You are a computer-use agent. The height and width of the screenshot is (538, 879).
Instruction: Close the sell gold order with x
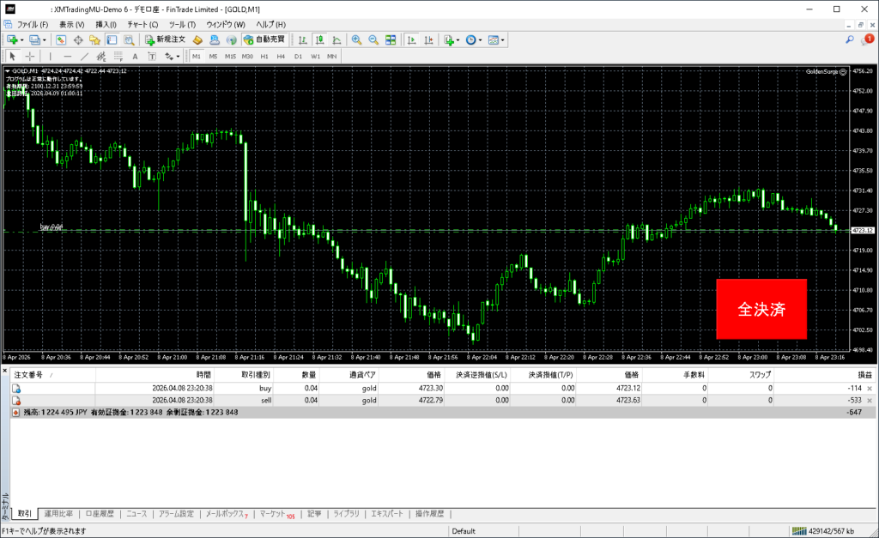(870, 400)
